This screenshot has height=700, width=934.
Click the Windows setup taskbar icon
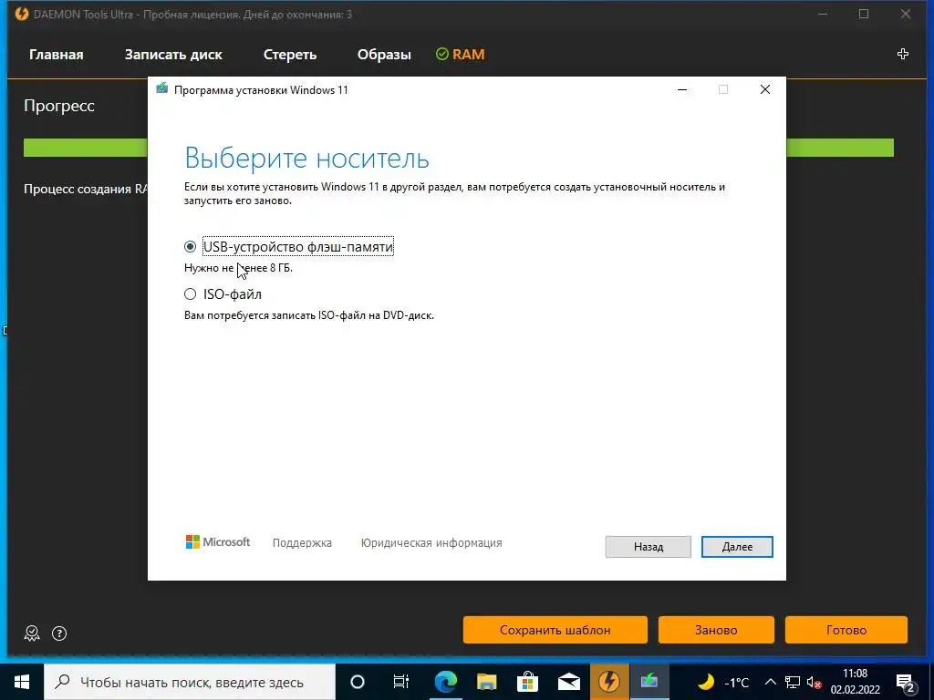(649, 682)
